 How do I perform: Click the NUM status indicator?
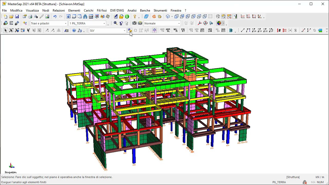click(x=320, y=182)
